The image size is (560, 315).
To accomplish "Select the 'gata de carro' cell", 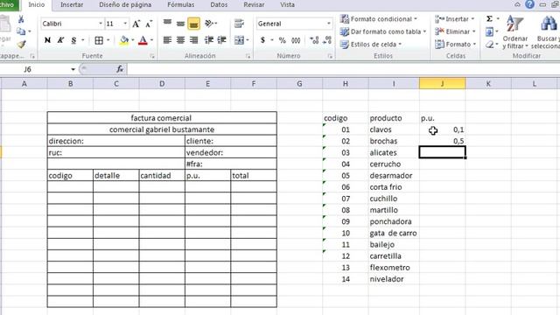I will [394, 233].
